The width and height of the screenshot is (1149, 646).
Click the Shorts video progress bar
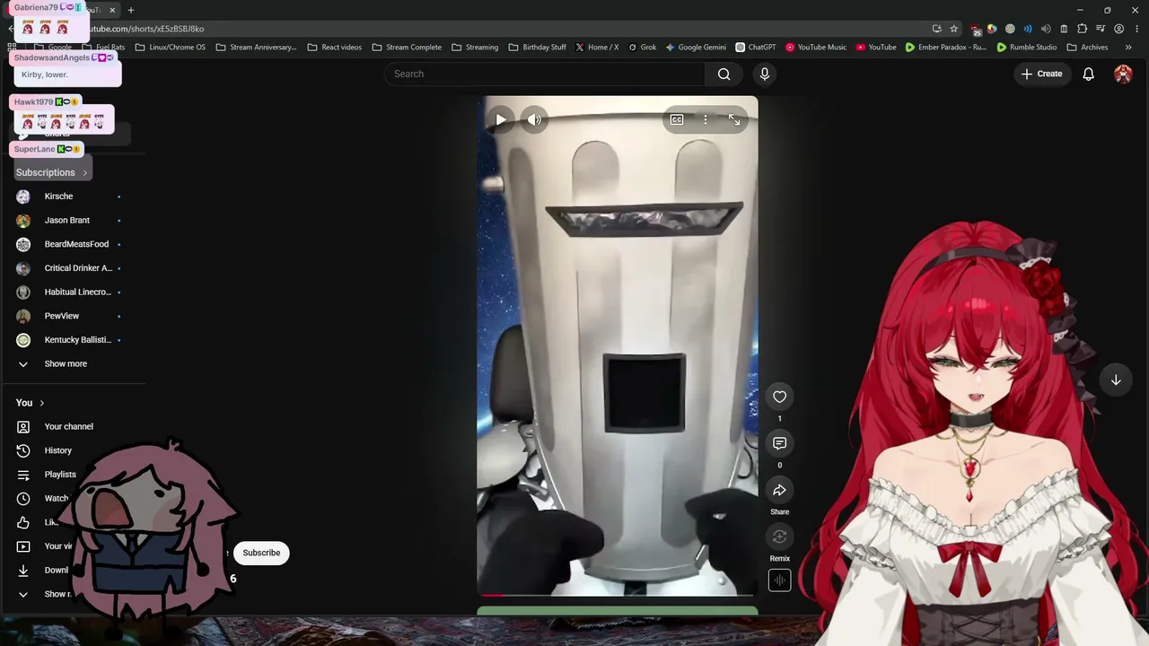(618, 594)
